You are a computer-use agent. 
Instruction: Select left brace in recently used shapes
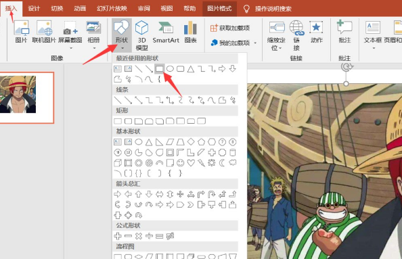[x=159, y=79]
